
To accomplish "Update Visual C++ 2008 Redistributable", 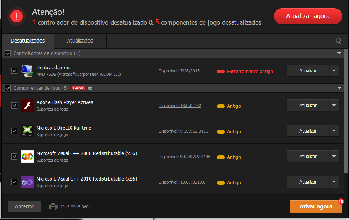I will coord(308,156).
